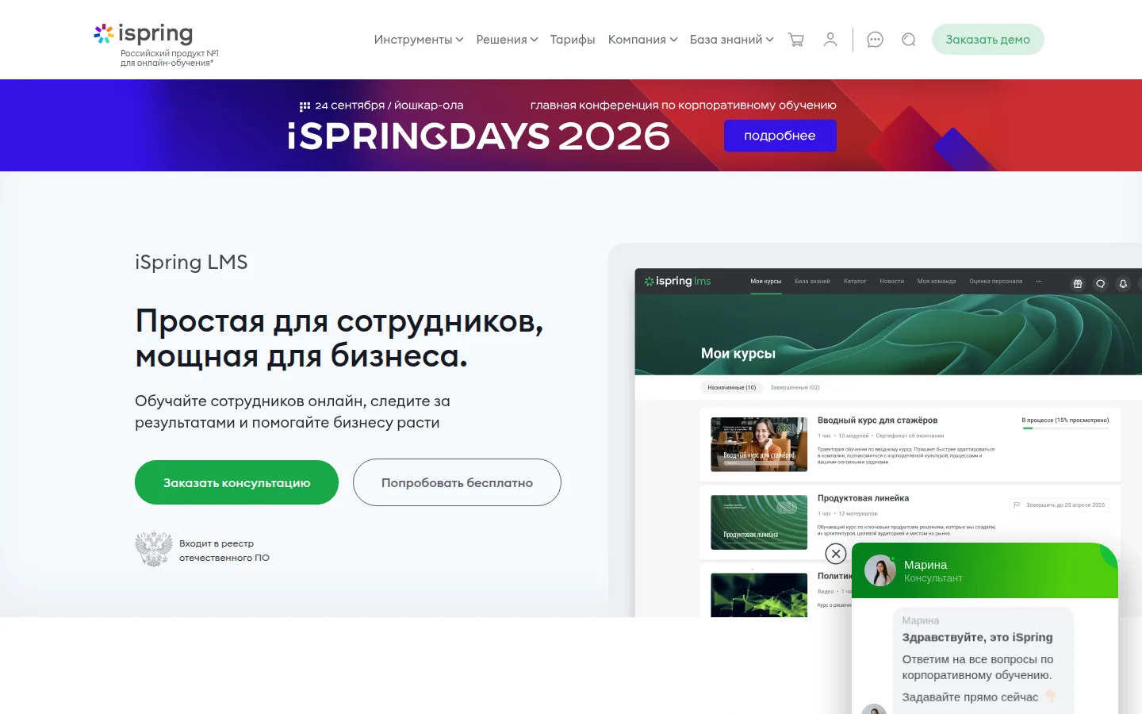Click the Мои курсы hero heading in preview
Image resolution: width=1142 pixels, height=714 pixels.
point(738,353)
